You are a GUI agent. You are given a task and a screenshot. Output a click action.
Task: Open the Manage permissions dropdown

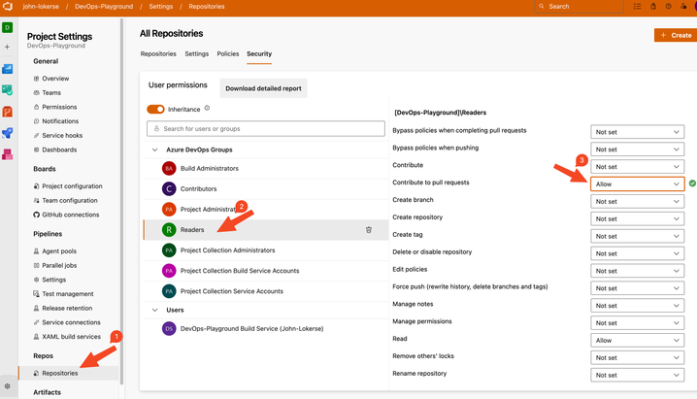(637, 323)
